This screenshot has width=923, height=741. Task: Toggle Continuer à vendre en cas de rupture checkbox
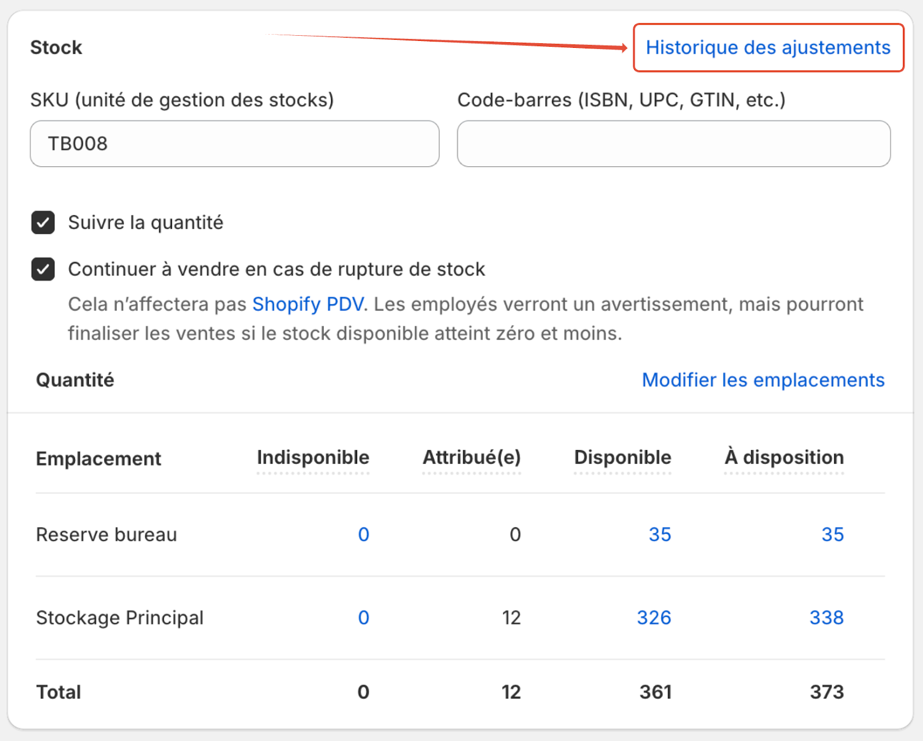click(x=43, y=270)
